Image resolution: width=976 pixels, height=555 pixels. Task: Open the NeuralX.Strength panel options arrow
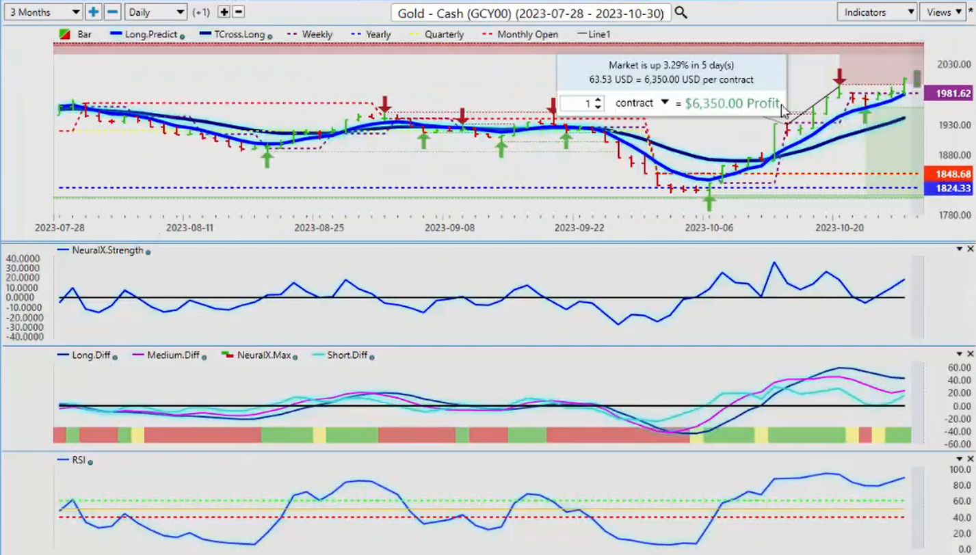[960, 249]
